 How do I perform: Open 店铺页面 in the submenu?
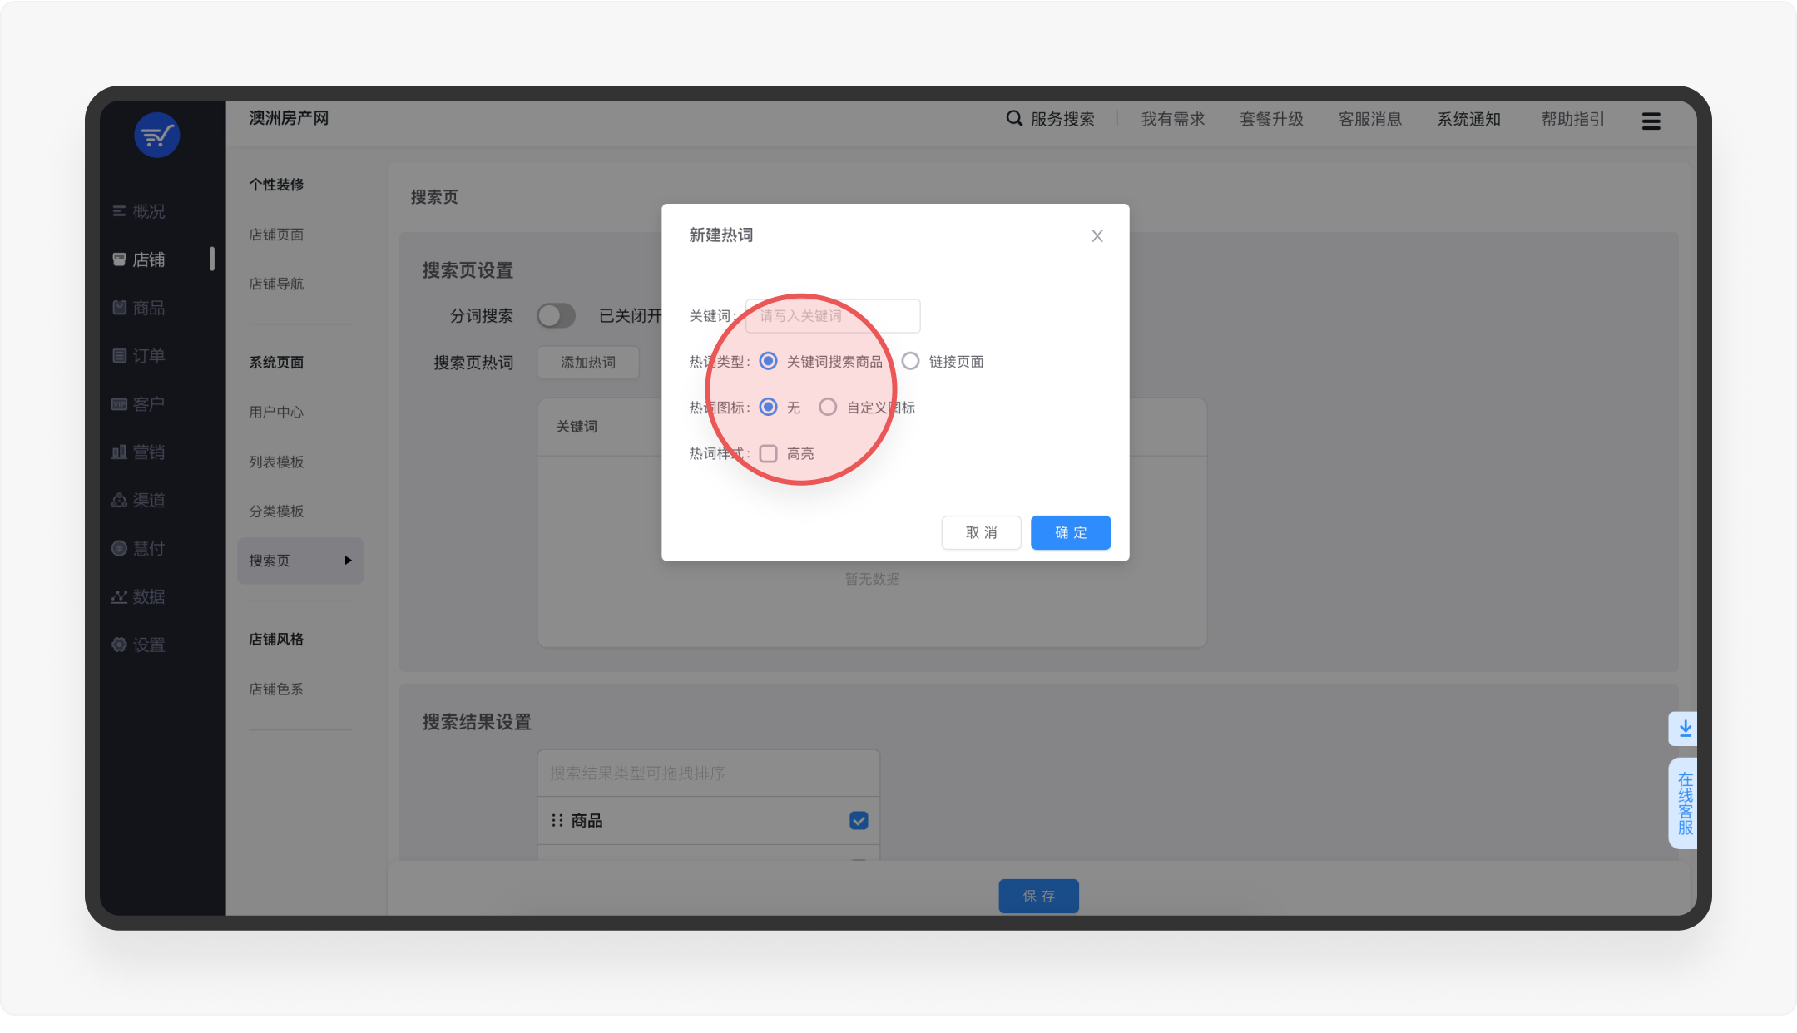tap(276, 235)
